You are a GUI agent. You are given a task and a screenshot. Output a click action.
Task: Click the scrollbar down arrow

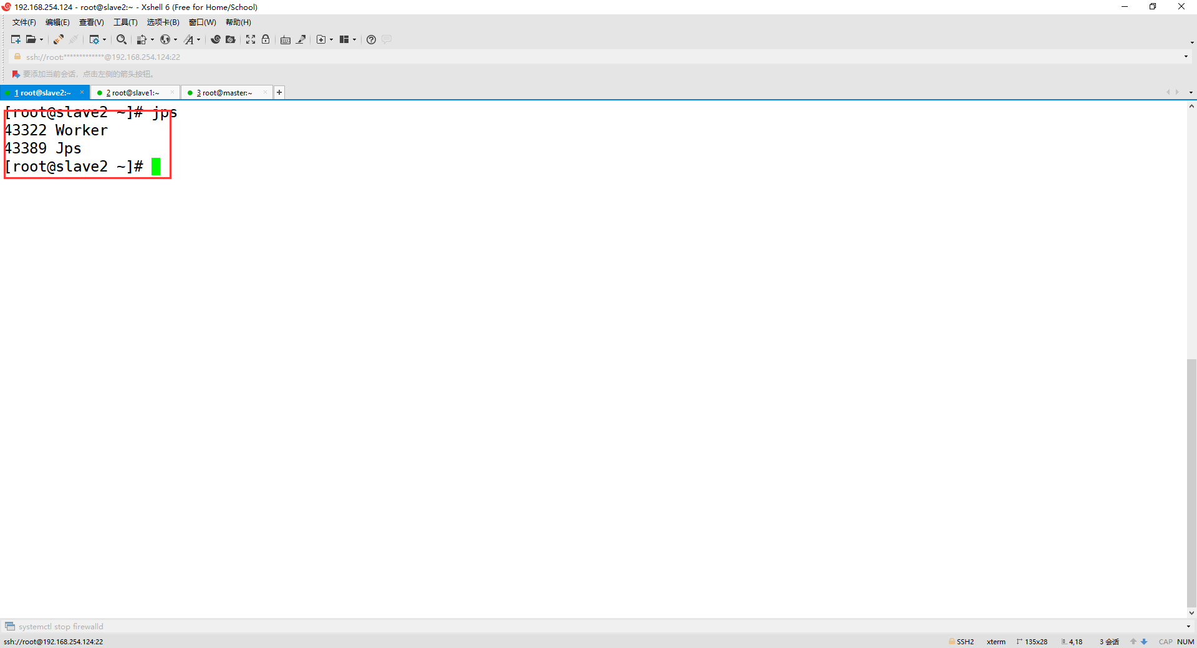pyautogui.click(x=1191, y=613)
